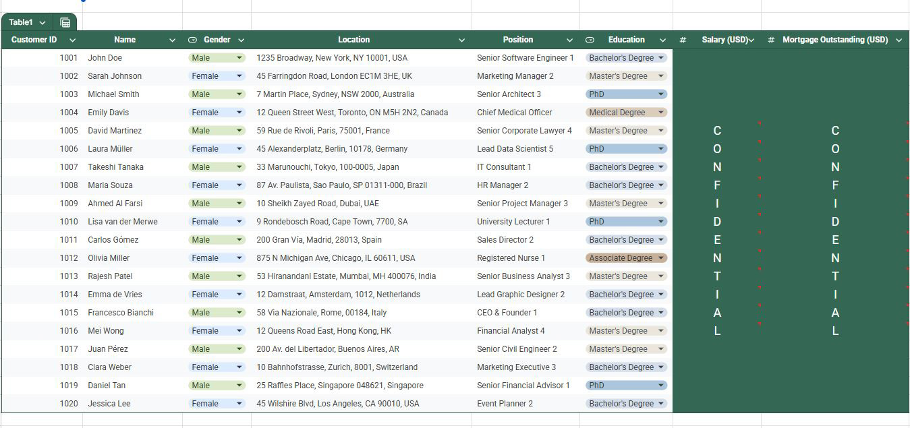The width and height of the screenshot is (910, 428).
Task: Select Lead Data Scientist 5 cell
Action: [525, 149]
